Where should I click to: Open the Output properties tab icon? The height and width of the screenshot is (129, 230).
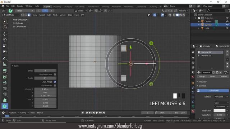(x=193, y=63)
